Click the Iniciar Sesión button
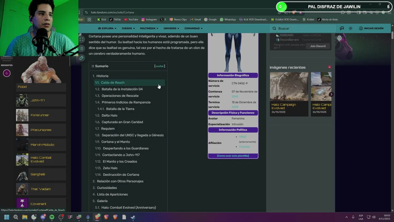The width and height of the screenshot is (394, 222). coord(371,28)
